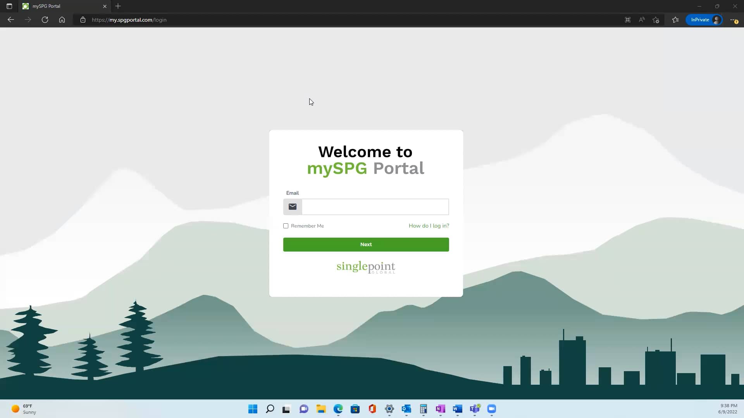Open a new browser tab
This screenshot has width=744, height=418.
118,6
